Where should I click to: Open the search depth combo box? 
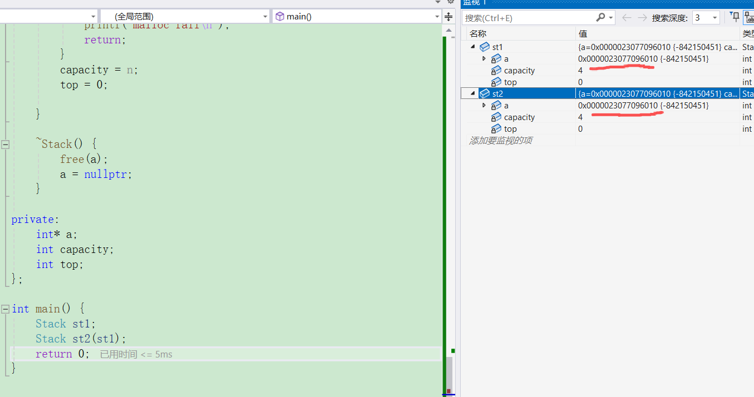pos(706,18)
